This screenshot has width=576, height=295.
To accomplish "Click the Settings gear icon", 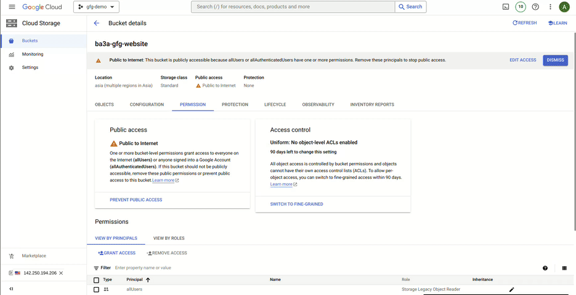I will 11,68.
